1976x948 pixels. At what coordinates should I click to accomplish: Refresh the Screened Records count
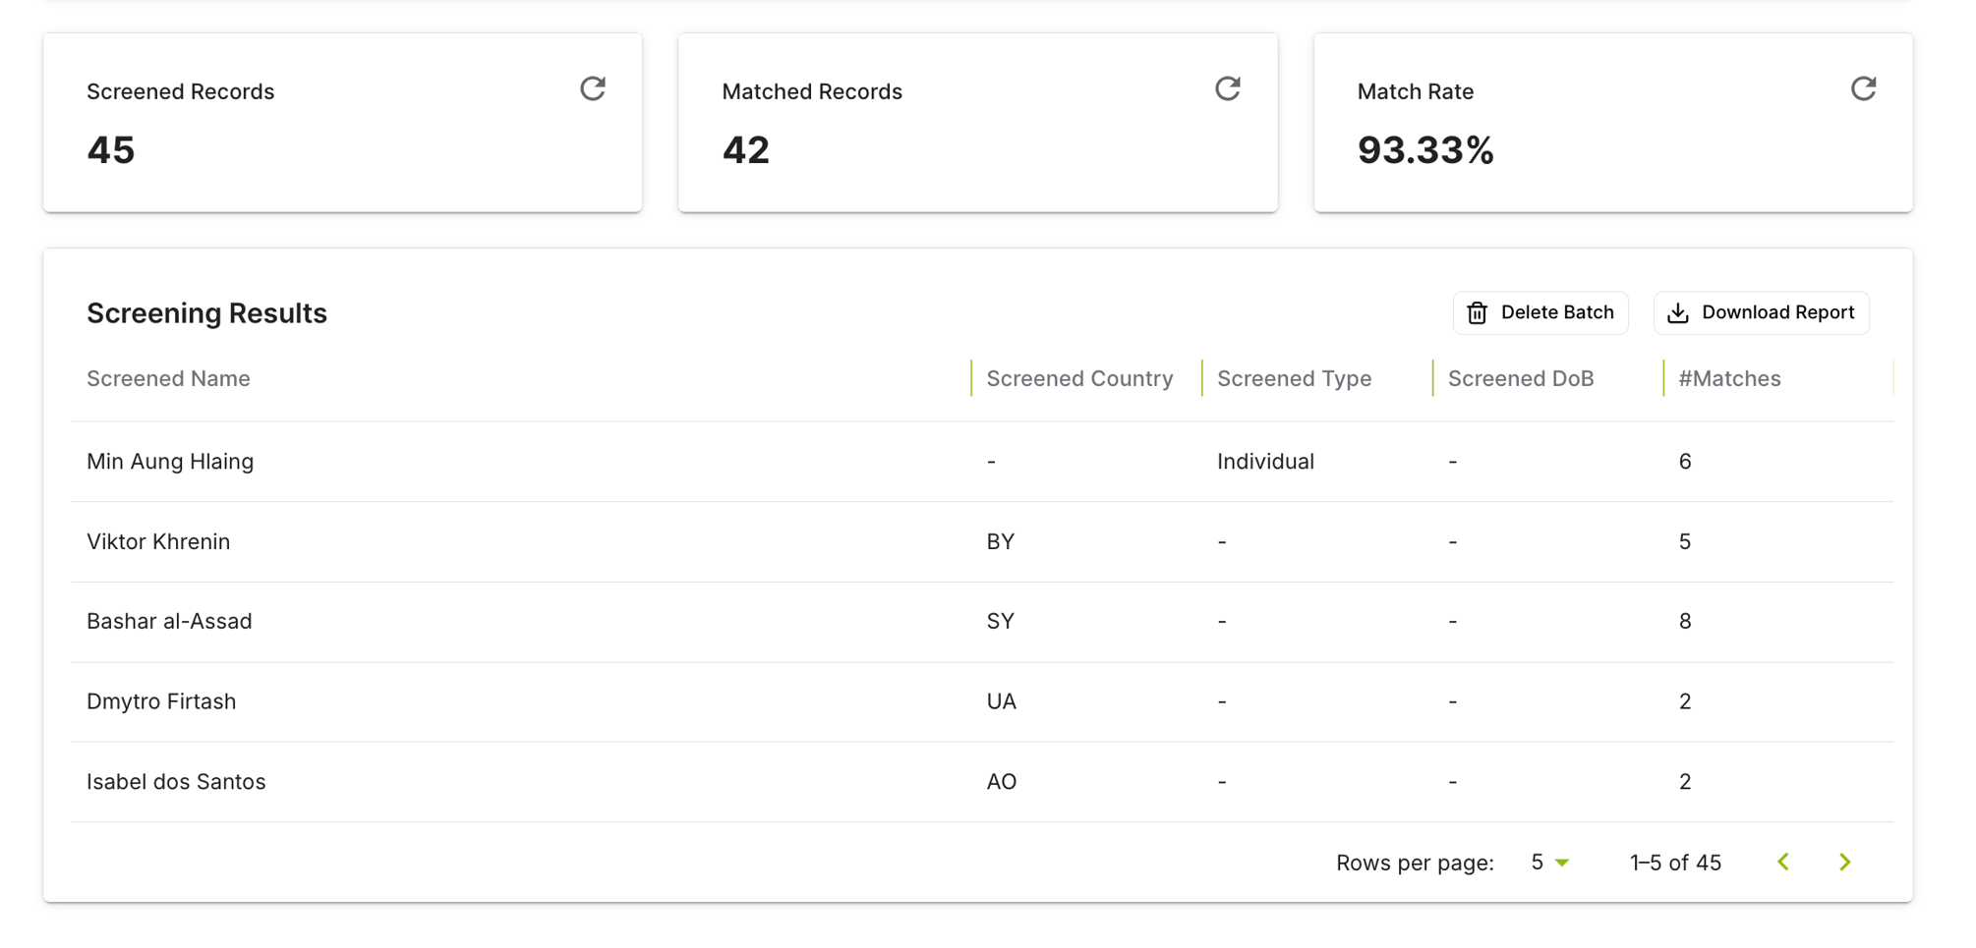592,89
